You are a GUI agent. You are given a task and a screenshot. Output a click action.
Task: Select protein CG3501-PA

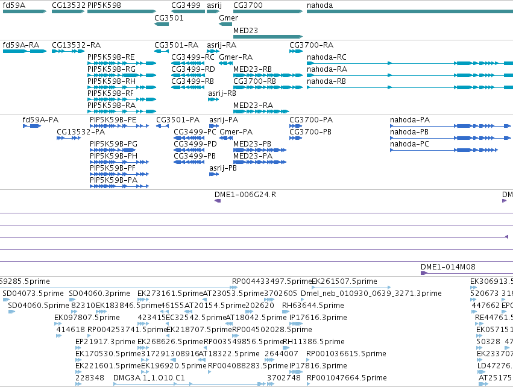coord(178,120)
